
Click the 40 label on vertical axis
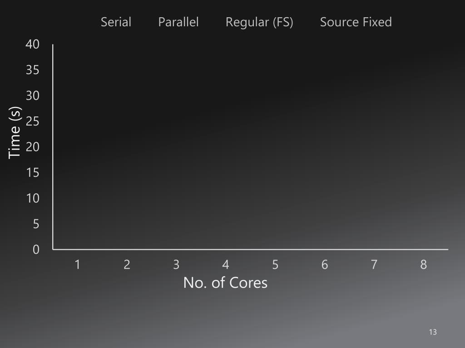33,44
